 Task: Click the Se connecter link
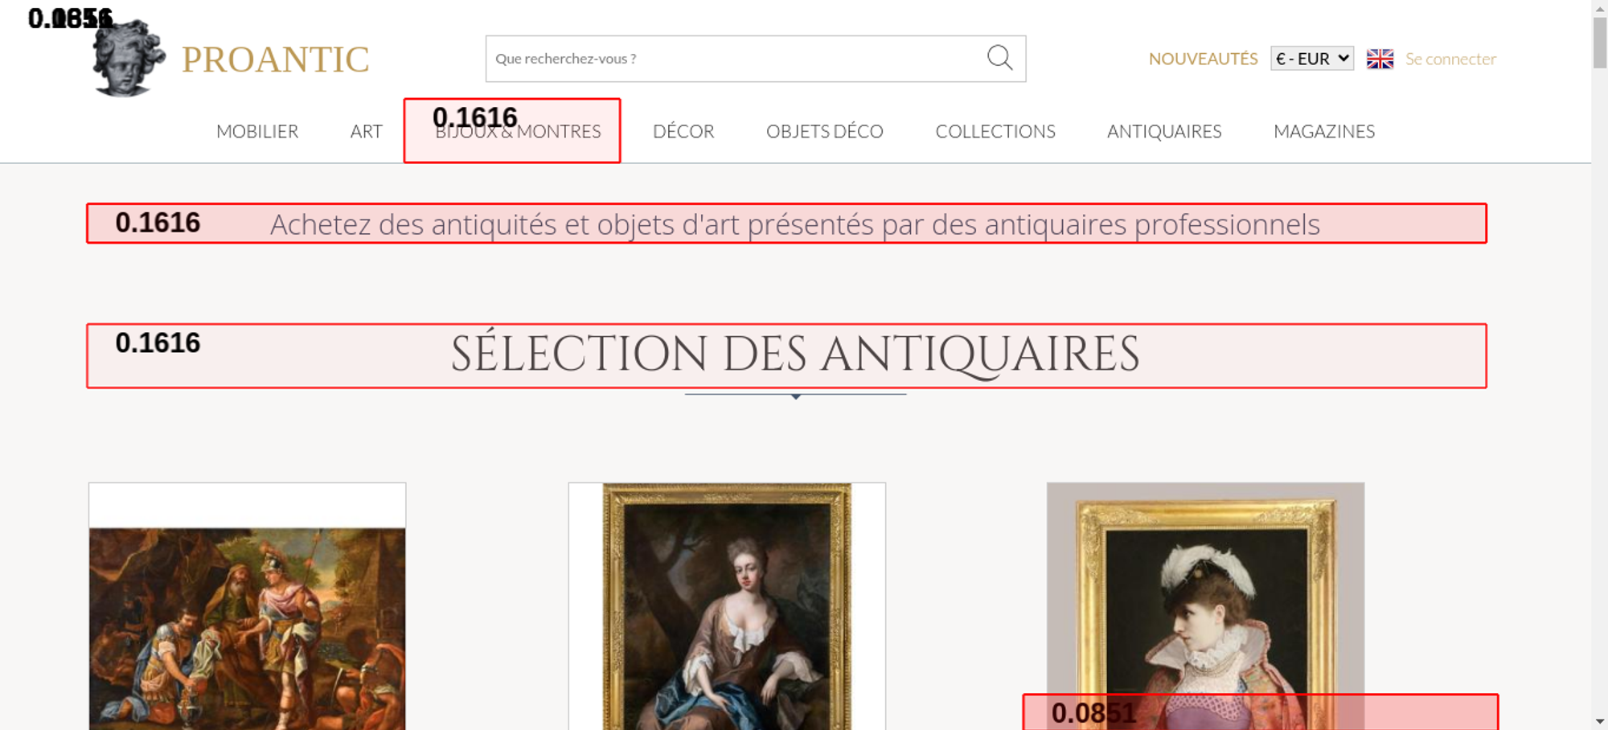[1450, 59]
